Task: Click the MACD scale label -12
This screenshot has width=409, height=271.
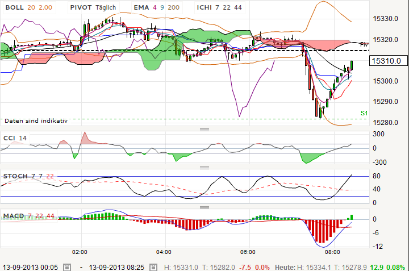Action: tap(377, 246)
